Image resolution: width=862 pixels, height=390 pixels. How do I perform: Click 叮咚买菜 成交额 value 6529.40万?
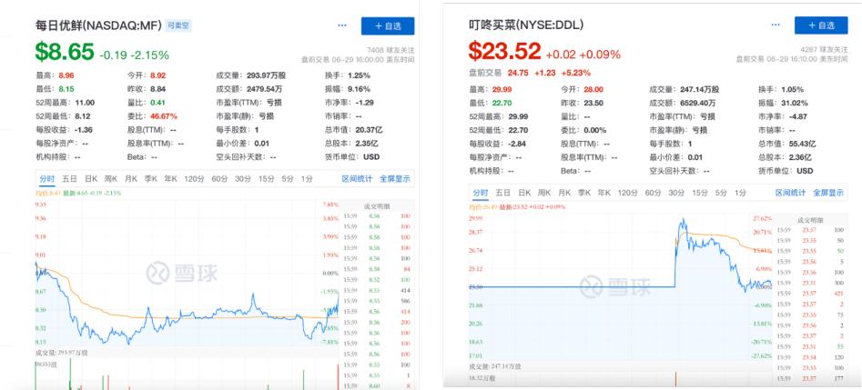coord(698,103)
